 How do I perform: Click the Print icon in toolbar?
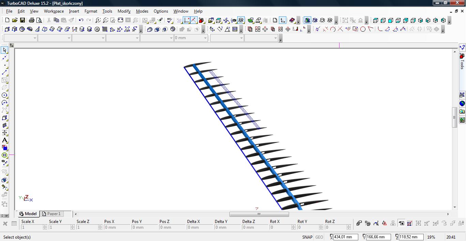pos(32,20)
